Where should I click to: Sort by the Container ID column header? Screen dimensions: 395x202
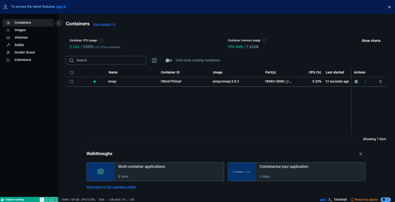coord(170,72)
